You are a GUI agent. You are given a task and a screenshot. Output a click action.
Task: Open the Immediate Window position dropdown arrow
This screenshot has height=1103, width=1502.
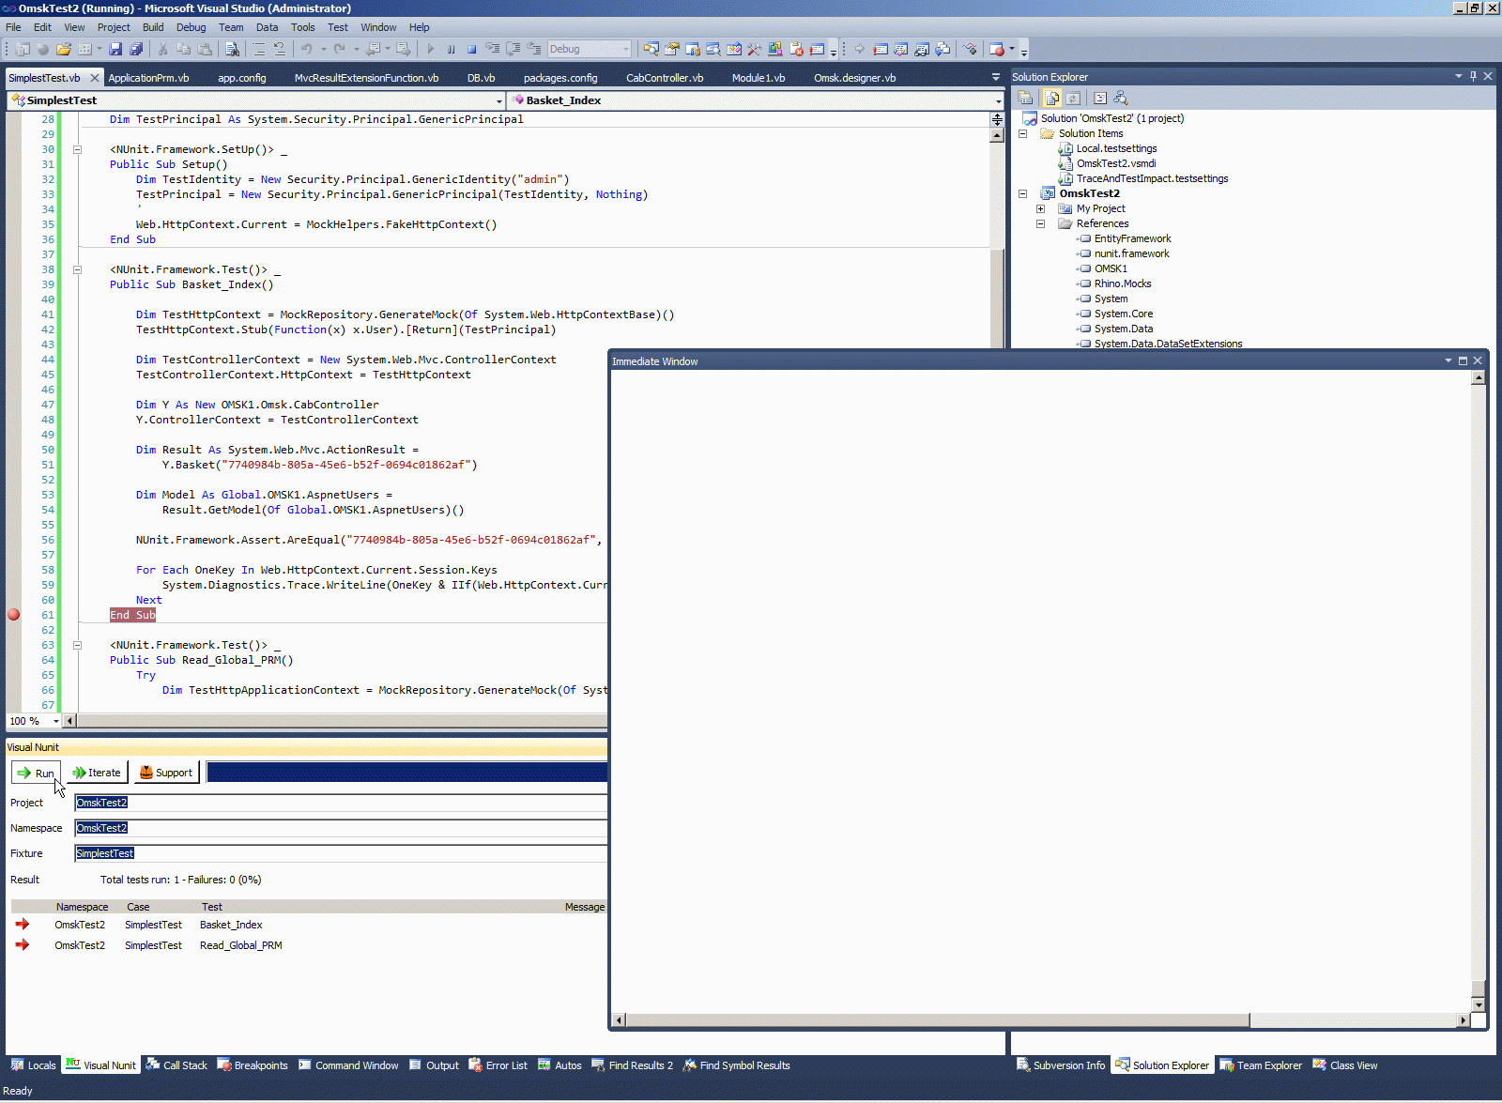click(x=1448, y=360)
